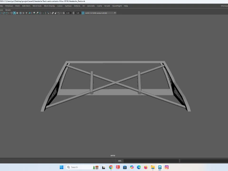Toggle Screen Space Ambient Occlusion icon
Screen dimensions: 228x171
34,13
